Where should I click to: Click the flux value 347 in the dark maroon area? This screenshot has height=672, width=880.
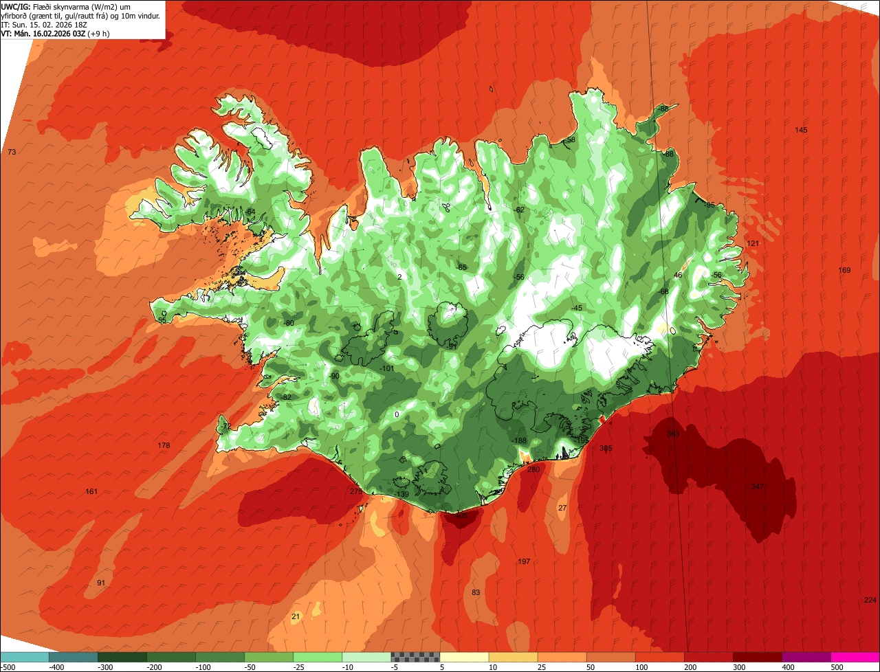pyautogui.click(x=758, y=487)
